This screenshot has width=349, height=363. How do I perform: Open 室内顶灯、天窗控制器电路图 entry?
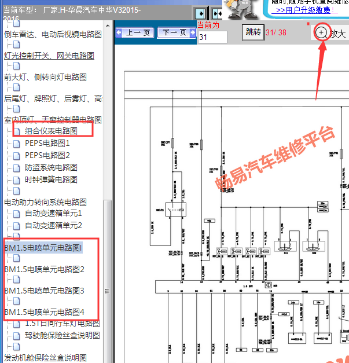point(53,120)
